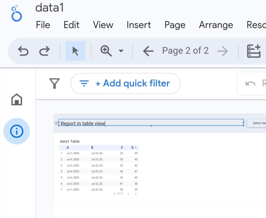Go to the previous page arrow

pyautogui.click(x=148, y=51)
